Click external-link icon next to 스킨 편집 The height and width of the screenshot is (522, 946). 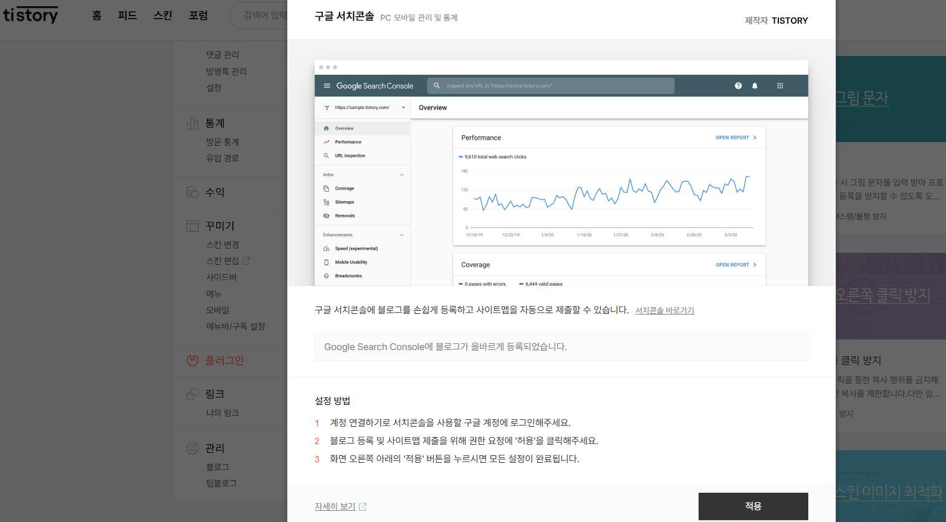246,260
